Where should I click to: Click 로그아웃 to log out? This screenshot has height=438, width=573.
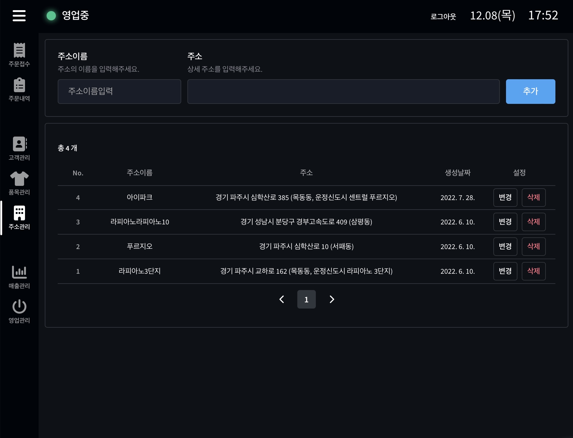[443, 16]
